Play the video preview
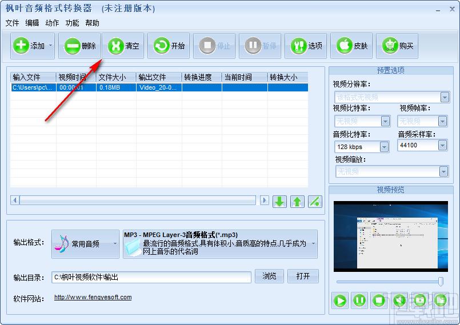The image size is (460, 325). click(x=340, y=300)
